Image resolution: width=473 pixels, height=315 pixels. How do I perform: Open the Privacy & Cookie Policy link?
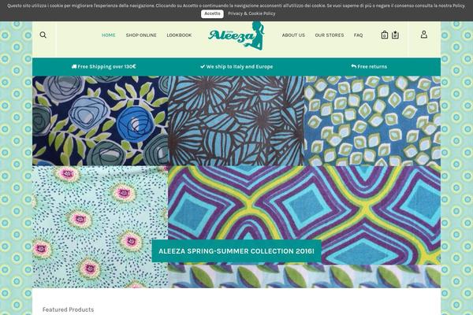point(251,13)
